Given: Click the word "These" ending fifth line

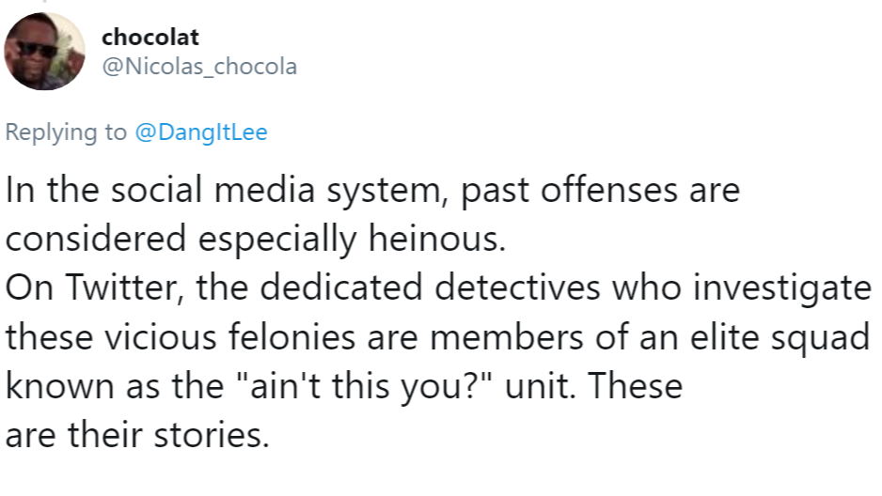Looking at the screenshot, I should [x=637, y=385].
